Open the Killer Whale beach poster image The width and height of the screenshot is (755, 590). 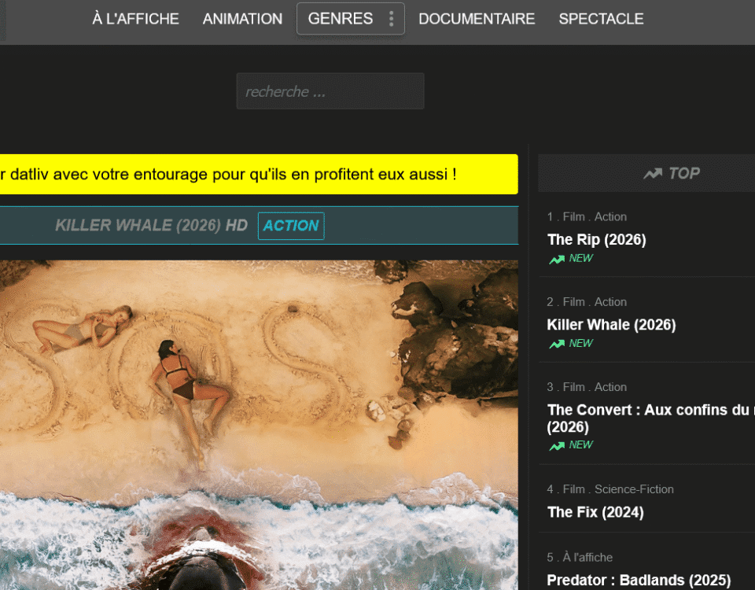click(259, 425)
